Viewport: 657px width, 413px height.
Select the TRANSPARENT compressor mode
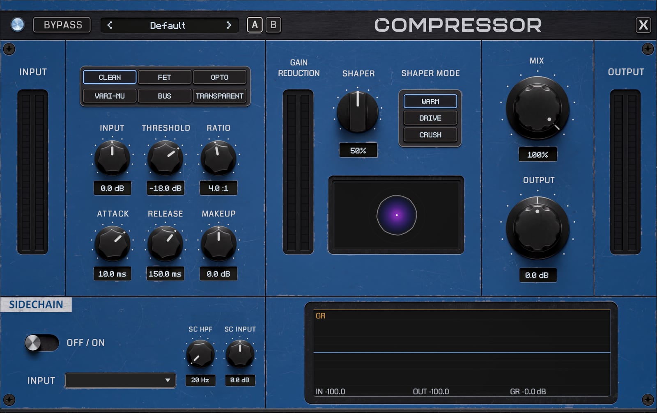point(219,96)
